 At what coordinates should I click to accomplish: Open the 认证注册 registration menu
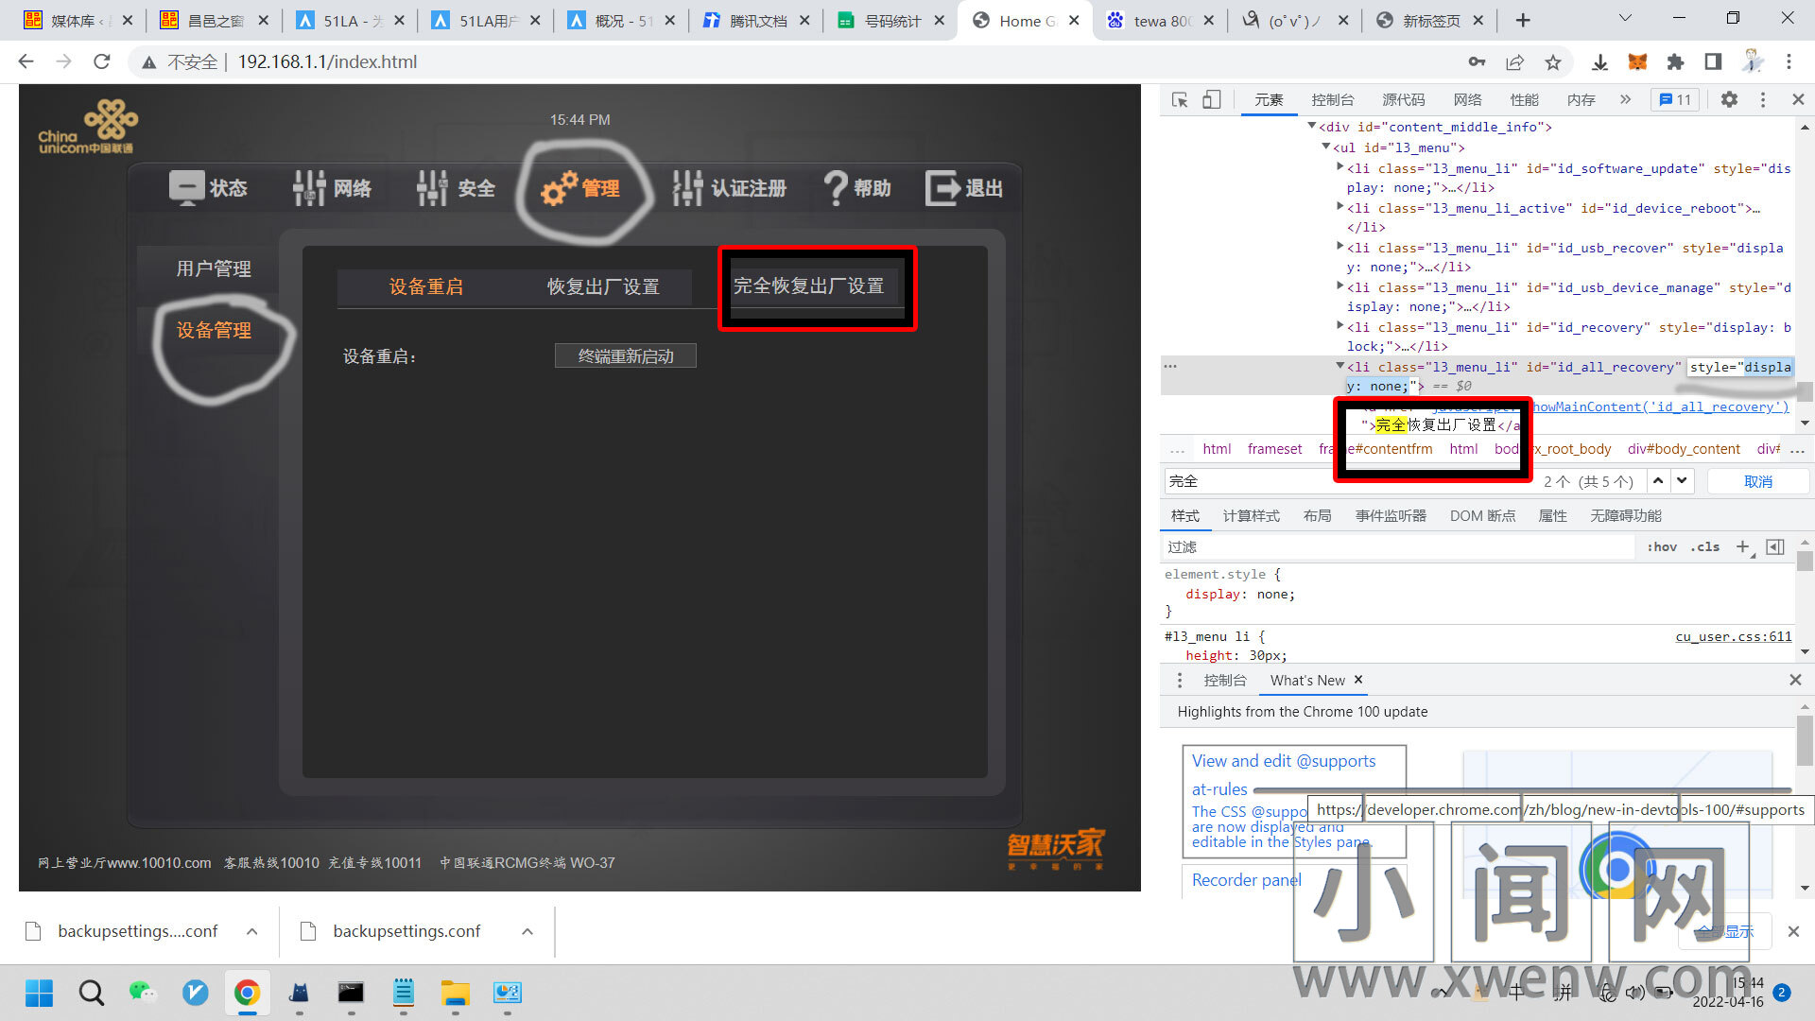729,188
